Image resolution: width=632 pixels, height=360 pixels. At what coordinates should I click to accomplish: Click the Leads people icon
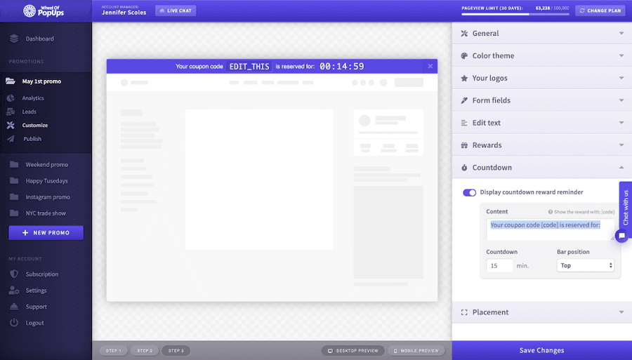pyautogui.click(x=11, y=112)
